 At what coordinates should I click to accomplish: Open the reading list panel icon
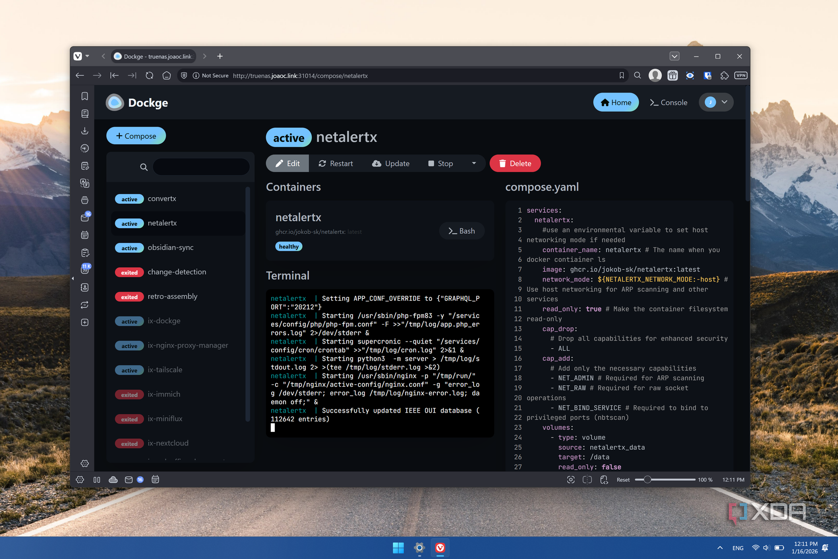[x=85, y=113]
